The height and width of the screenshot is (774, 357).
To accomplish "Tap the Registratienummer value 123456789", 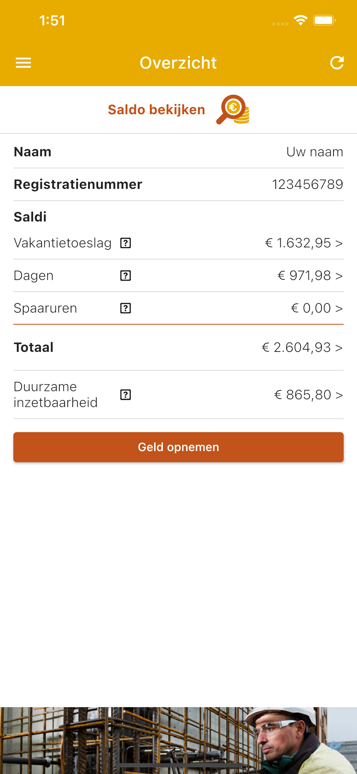I will (307, 184).
